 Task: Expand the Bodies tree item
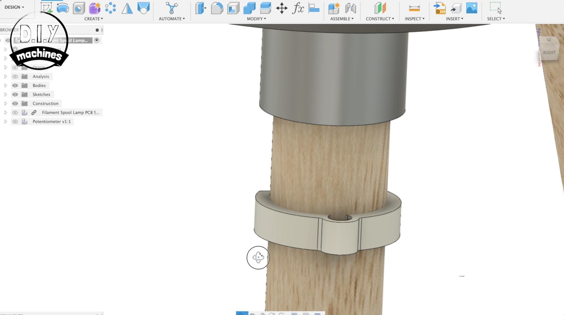click(5, 85)
